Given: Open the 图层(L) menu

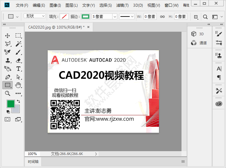Looking at the screenshot, I should 72,5.
